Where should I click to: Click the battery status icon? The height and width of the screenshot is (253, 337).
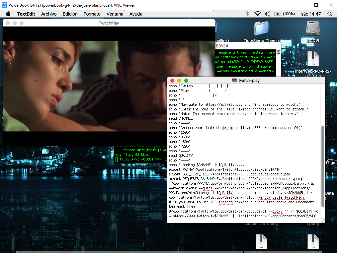pyautogui.click(x=277, y=14)
